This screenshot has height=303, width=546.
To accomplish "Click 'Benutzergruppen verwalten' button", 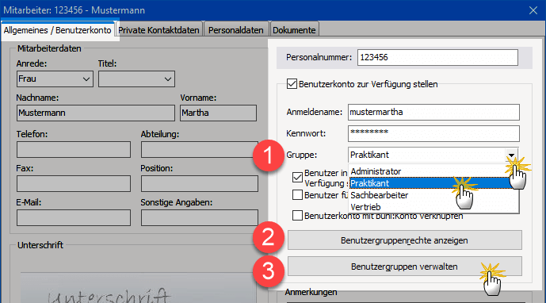I will pyautogui.click(x=404, y=267).
